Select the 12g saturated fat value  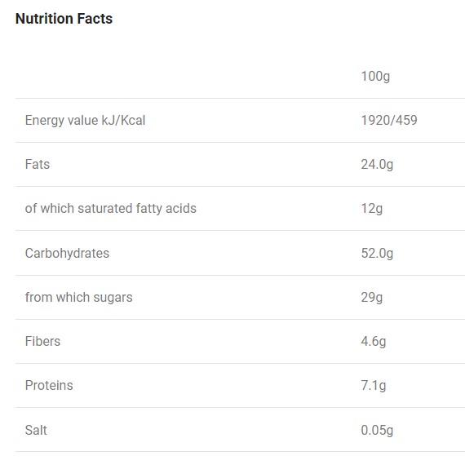[x=372, y=209]
